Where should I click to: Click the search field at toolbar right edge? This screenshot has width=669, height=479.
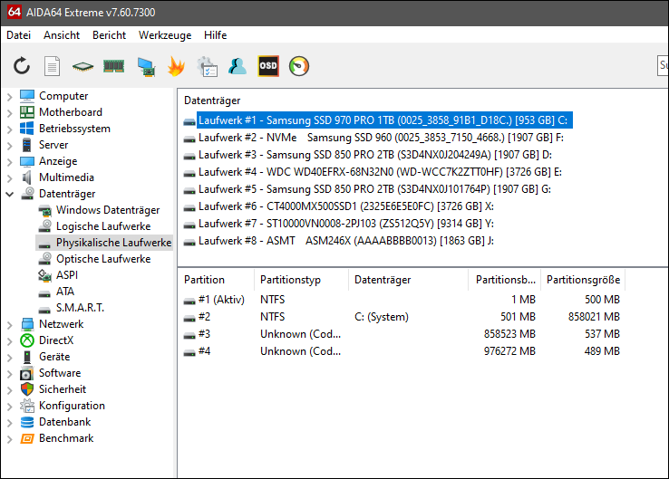point(663,65)
